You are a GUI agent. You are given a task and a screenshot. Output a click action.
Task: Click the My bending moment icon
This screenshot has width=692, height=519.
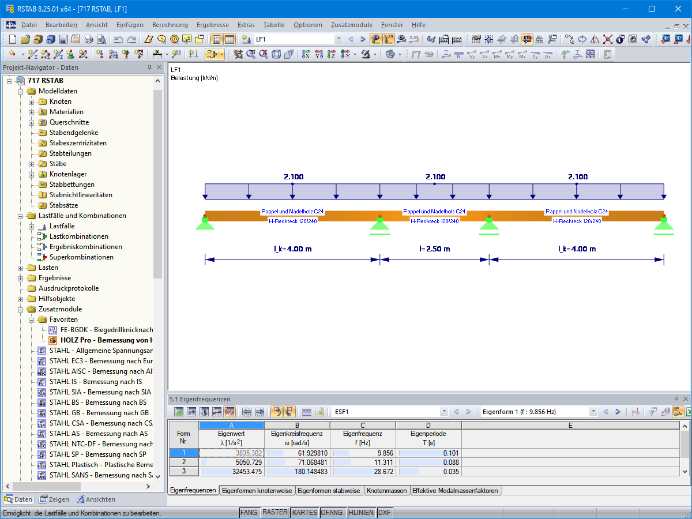509,54
